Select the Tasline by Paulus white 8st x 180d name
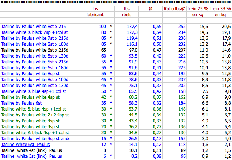232x160 pixels. (x=35, y=44)
